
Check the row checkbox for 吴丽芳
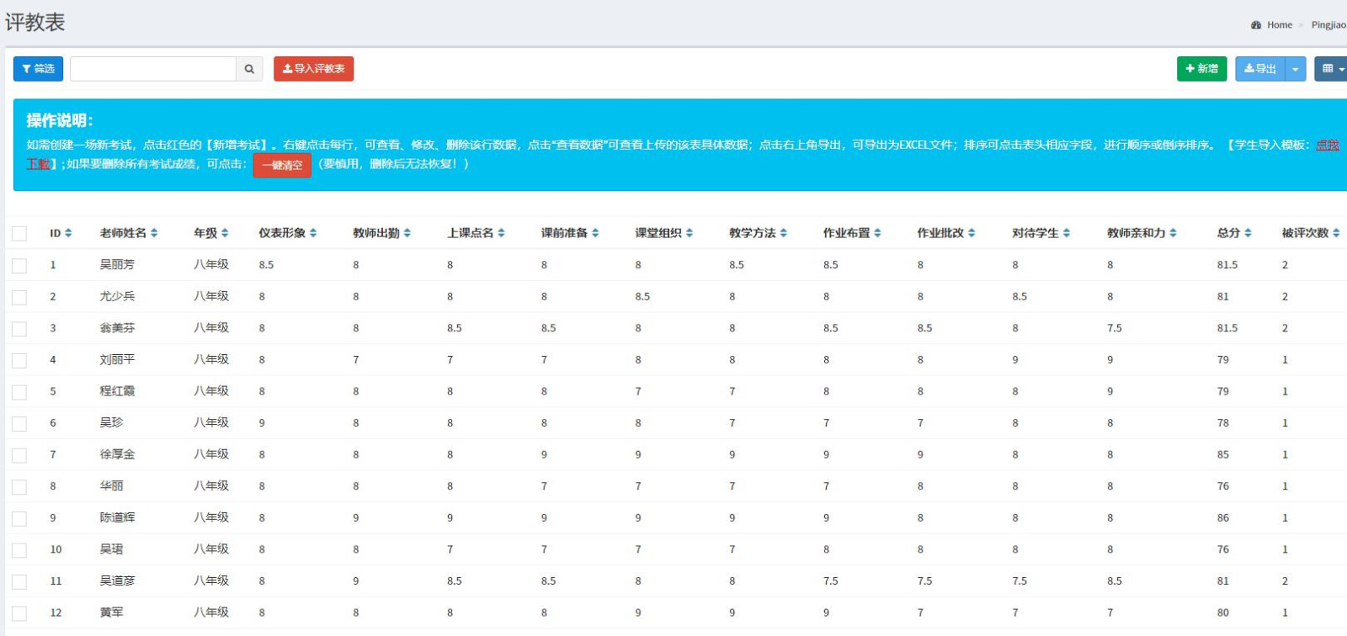coord(19,266)
